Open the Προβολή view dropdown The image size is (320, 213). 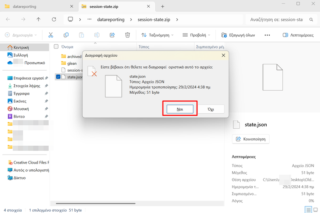tap(197, 35)
